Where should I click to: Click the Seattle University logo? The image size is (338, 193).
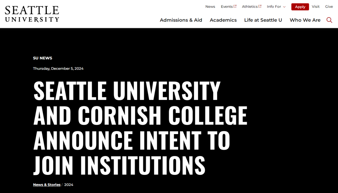32,14
